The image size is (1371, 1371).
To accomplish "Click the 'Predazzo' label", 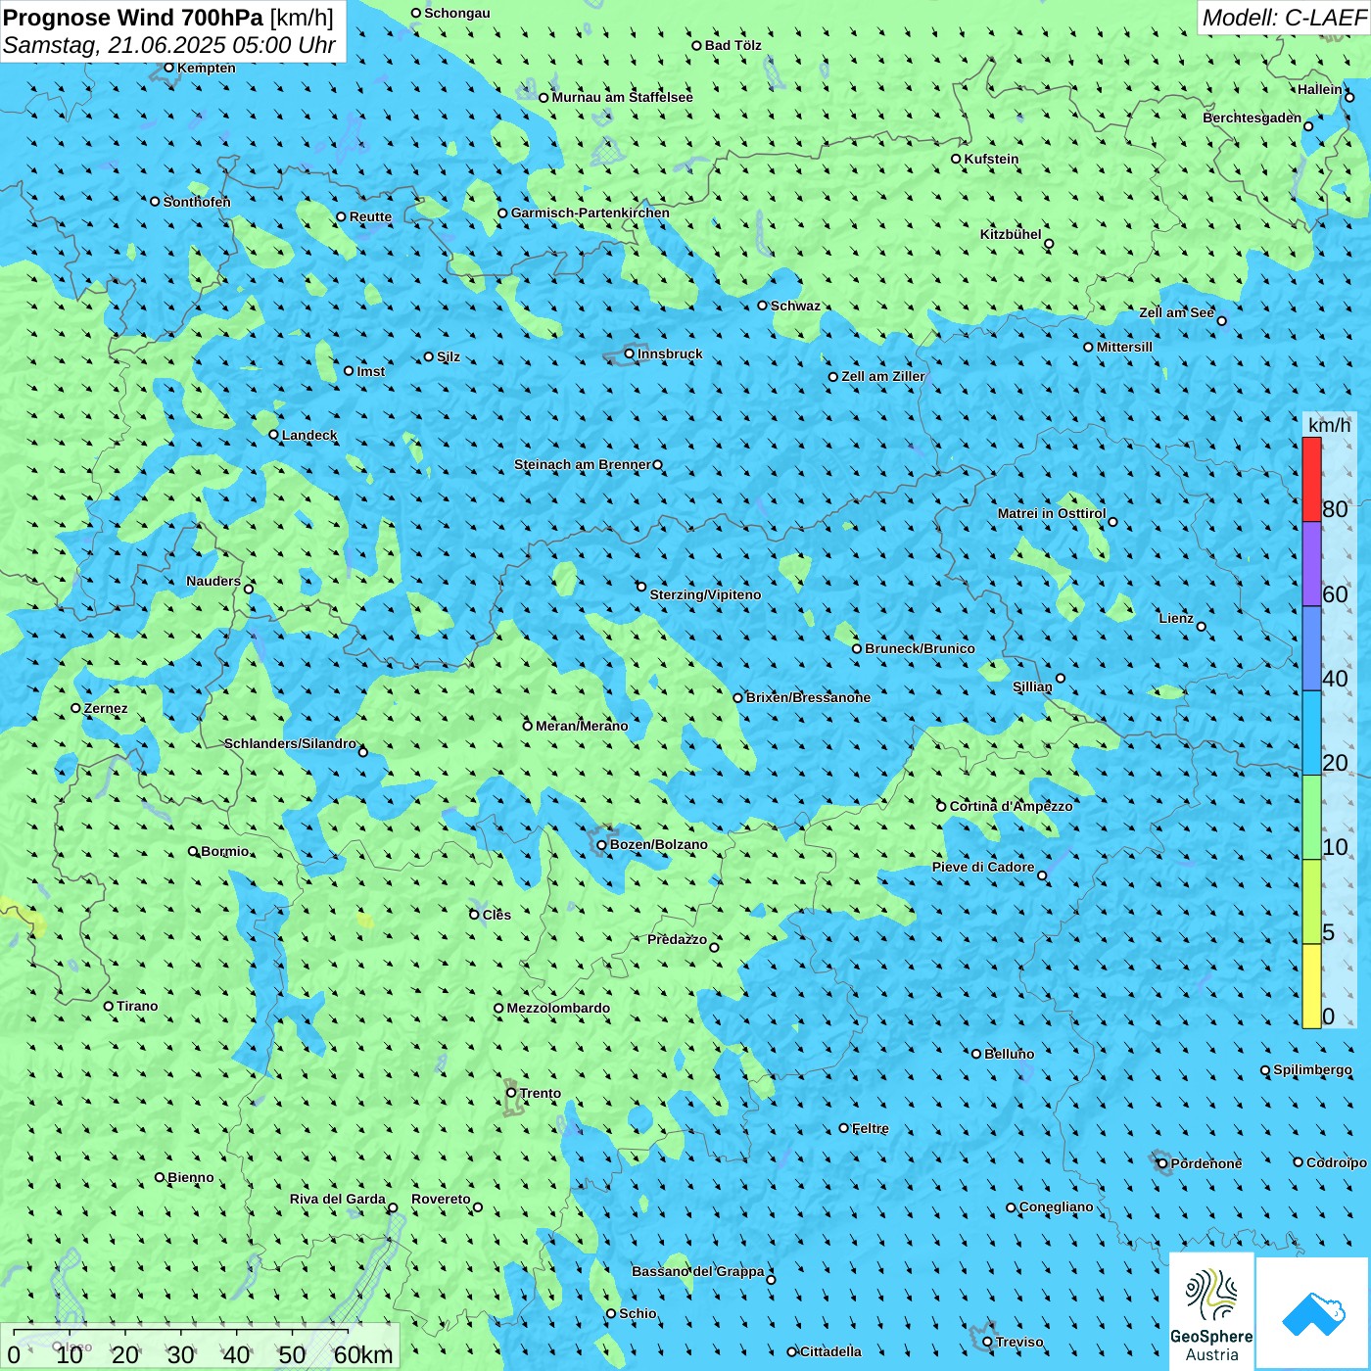I will point(678,939).
